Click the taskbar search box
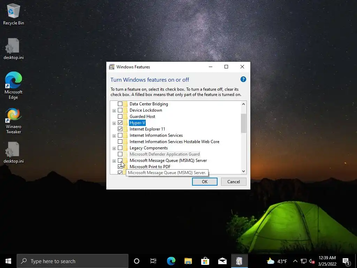Screen dimensions: 357x268 pyautogui.click(x=73, y=261)
